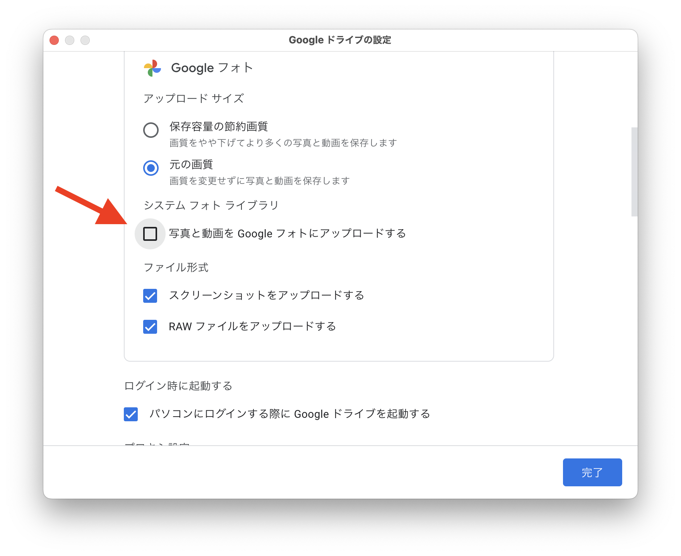Click the システム フォト ライブラリ heading

pyautogui.click(x=211, y=205)
